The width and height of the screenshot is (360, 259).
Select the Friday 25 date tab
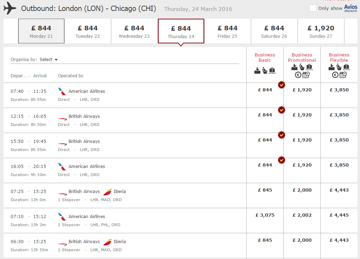click(228, 31)
